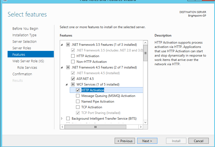Expand the Background Intelligent Transfer Service node
The height and width of the screenshot is (147, 215).
pyautogui.click(x=62, y=119)
